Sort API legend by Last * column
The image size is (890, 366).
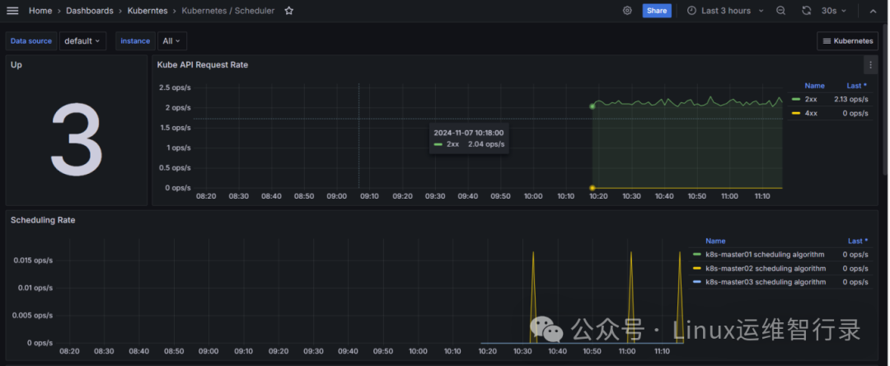coord(857,86)
